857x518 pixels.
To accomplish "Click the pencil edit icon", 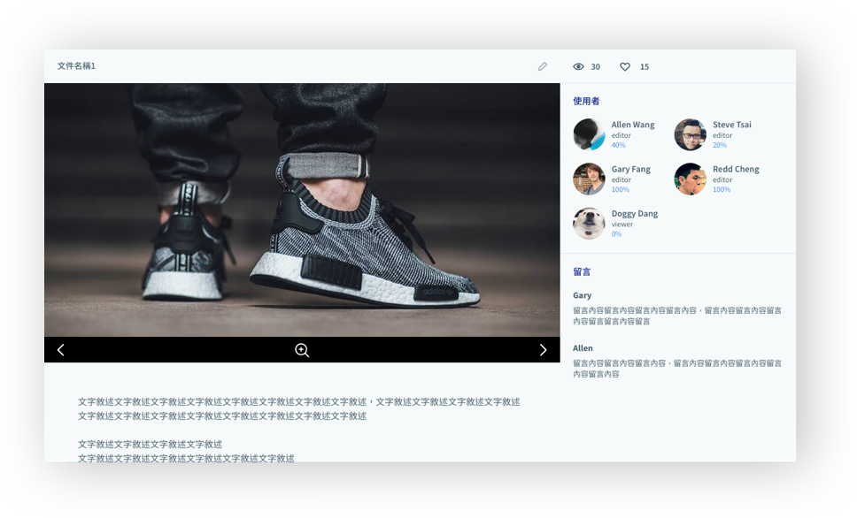I will pyautogui.click(x=543, y=66).
